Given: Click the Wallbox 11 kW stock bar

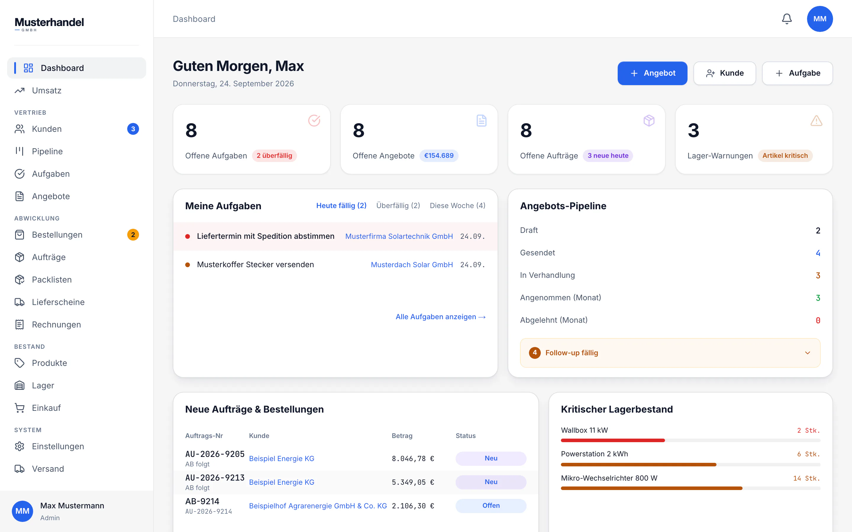Looking at the screenshot, I should pos(690,440).
